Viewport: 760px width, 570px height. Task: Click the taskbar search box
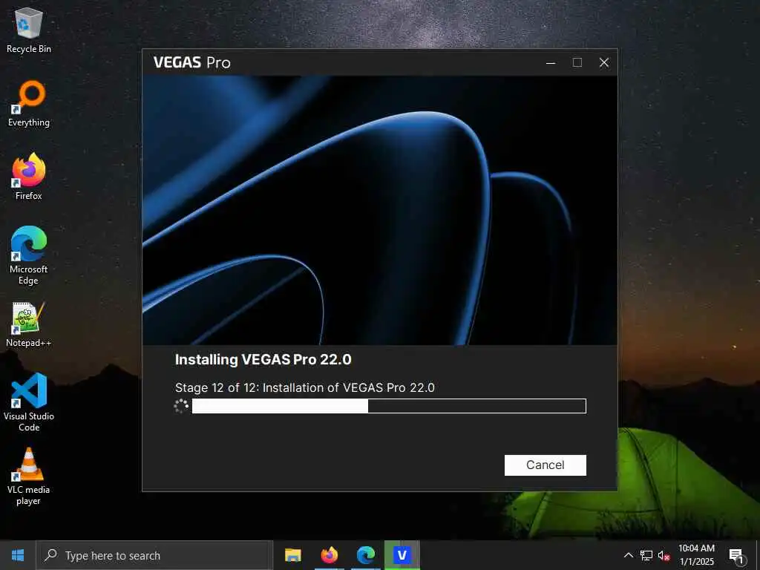[x=154, y=555]
